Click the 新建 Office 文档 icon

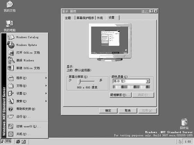coord(11,68)
